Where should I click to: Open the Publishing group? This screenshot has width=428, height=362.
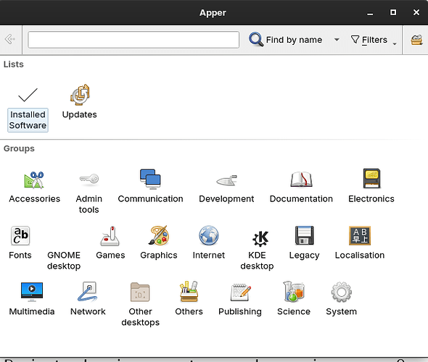tap(240, 299)
